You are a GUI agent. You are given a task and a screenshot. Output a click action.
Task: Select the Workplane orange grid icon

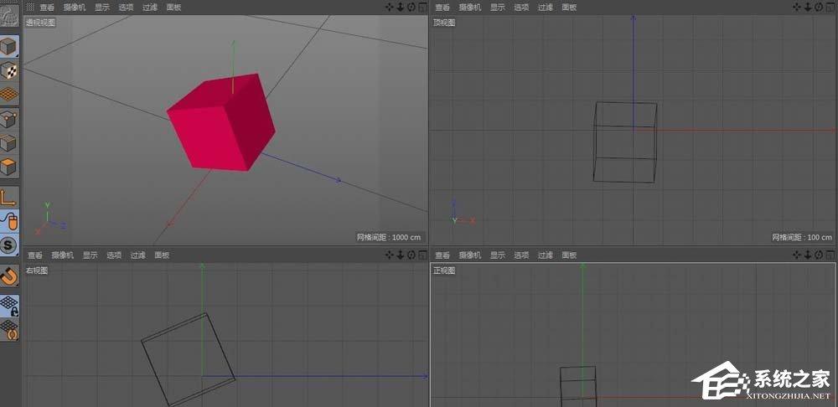click(x=9, y=95)
